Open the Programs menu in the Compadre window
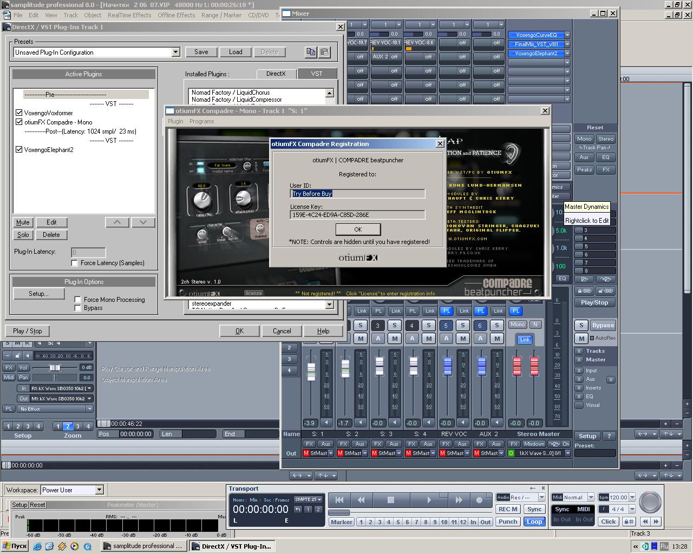 (x=201, y=121)
